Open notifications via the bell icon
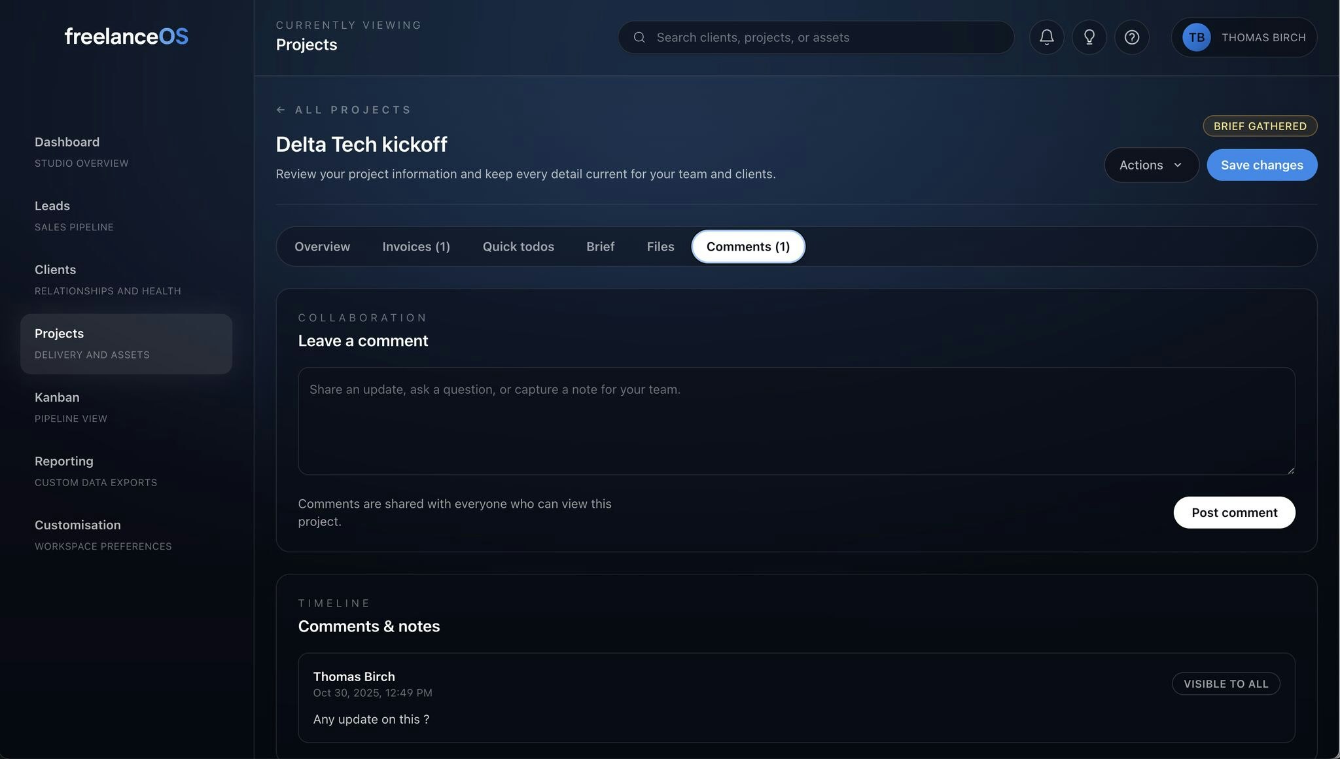The height and width of the screenshot is (759, 1340). pyautogui.click(x=1046, y=37)
